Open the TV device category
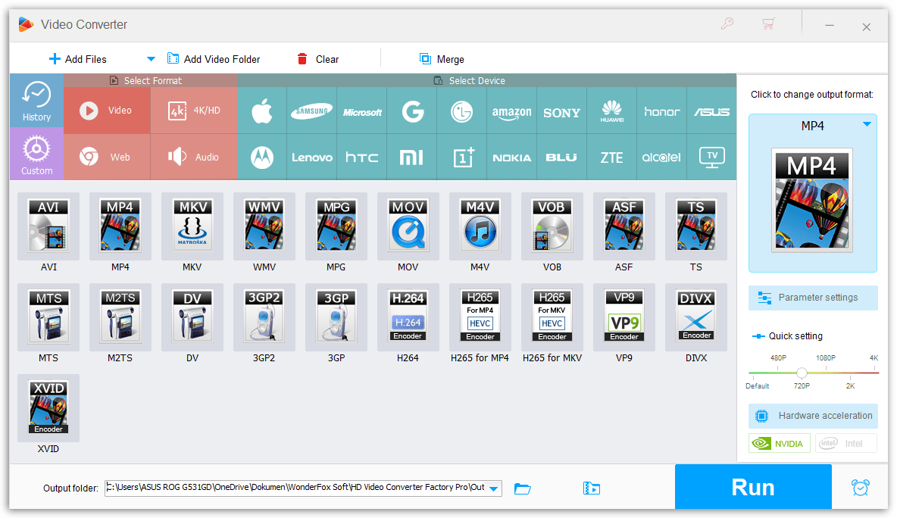This screenshot has width=897, height=518. pos(711,158)
